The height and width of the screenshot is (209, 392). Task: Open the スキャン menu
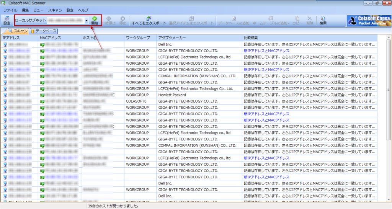55,10
